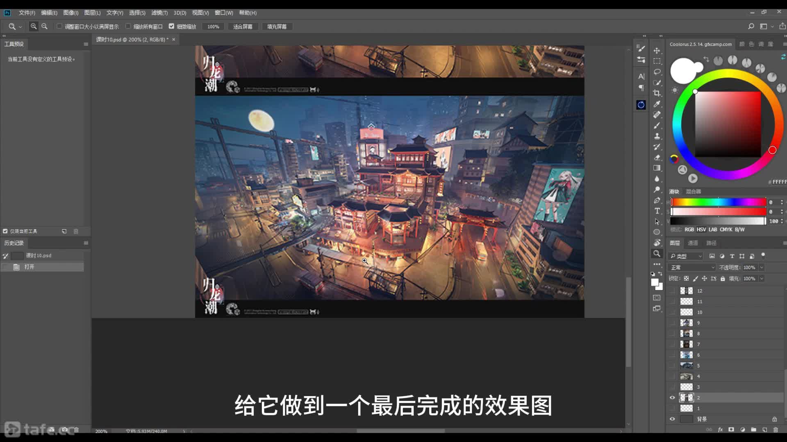The image size is (787, 442).
Task: Uncheck the '细微缩放' checkbox
Action: coord(172,26)
